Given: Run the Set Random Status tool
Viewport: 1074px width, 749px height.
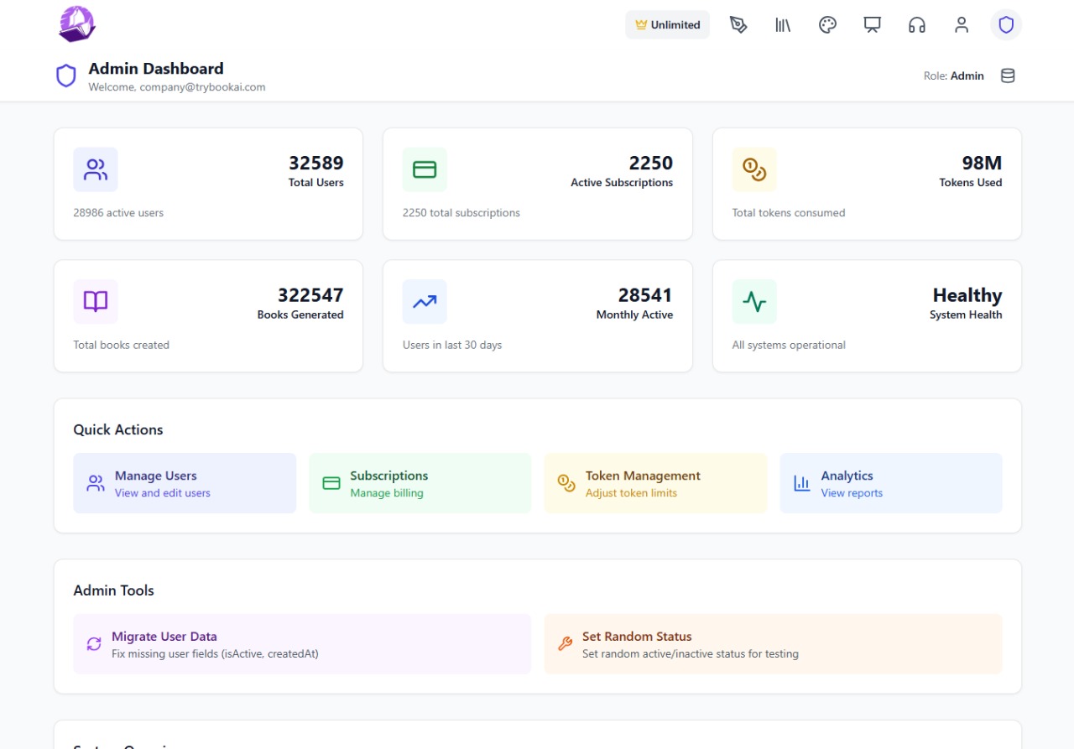Looking at the screenshot, I should 773,644.
